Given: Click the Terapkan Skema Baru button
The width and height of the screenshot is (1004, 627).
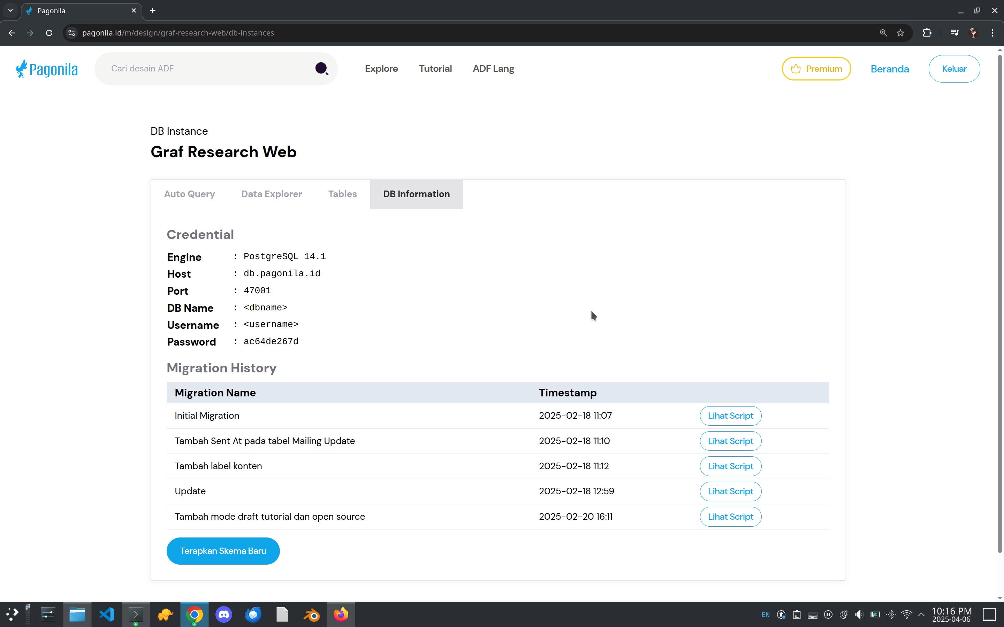Looking at the screenshot, I should pos(223,551).
